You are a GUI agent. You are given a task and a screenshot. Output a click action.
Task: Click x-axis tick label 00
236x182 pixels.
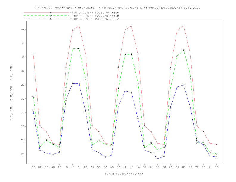[x=33, y=167]
